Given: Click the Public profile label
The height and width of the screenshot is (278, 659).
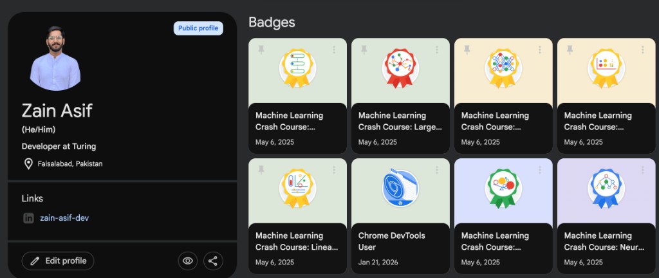Looking at the screenshot, I should click(x=198, y=28).
